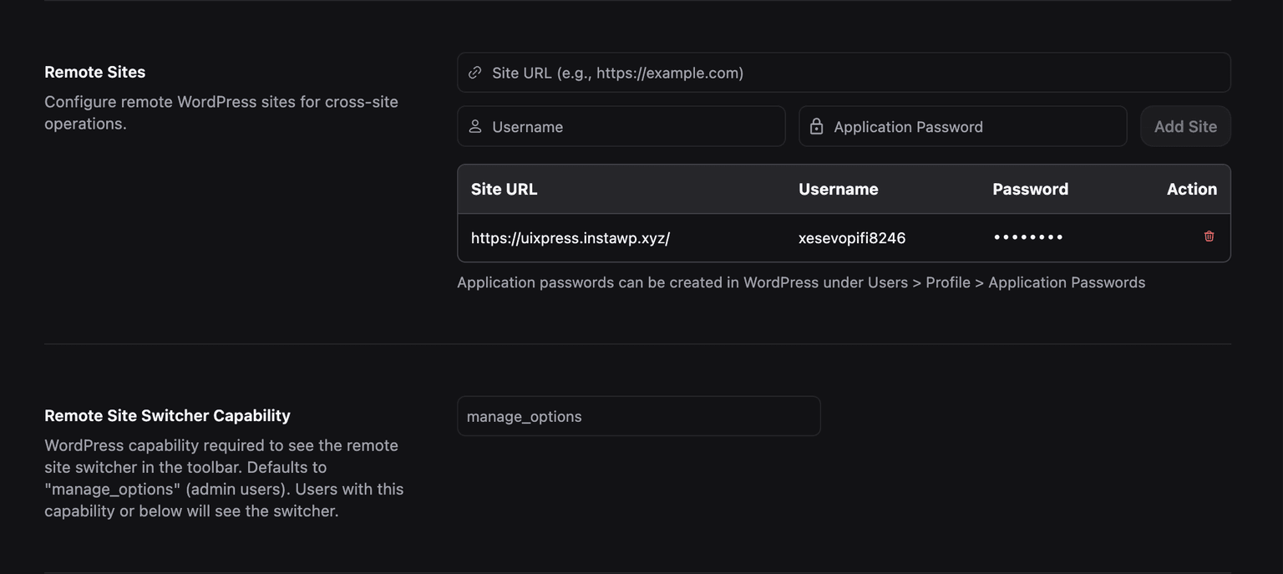The height and width of the screenshot is (574, 1283).
Task: Click the manage_options capability text field
Action: coord(638,415)
